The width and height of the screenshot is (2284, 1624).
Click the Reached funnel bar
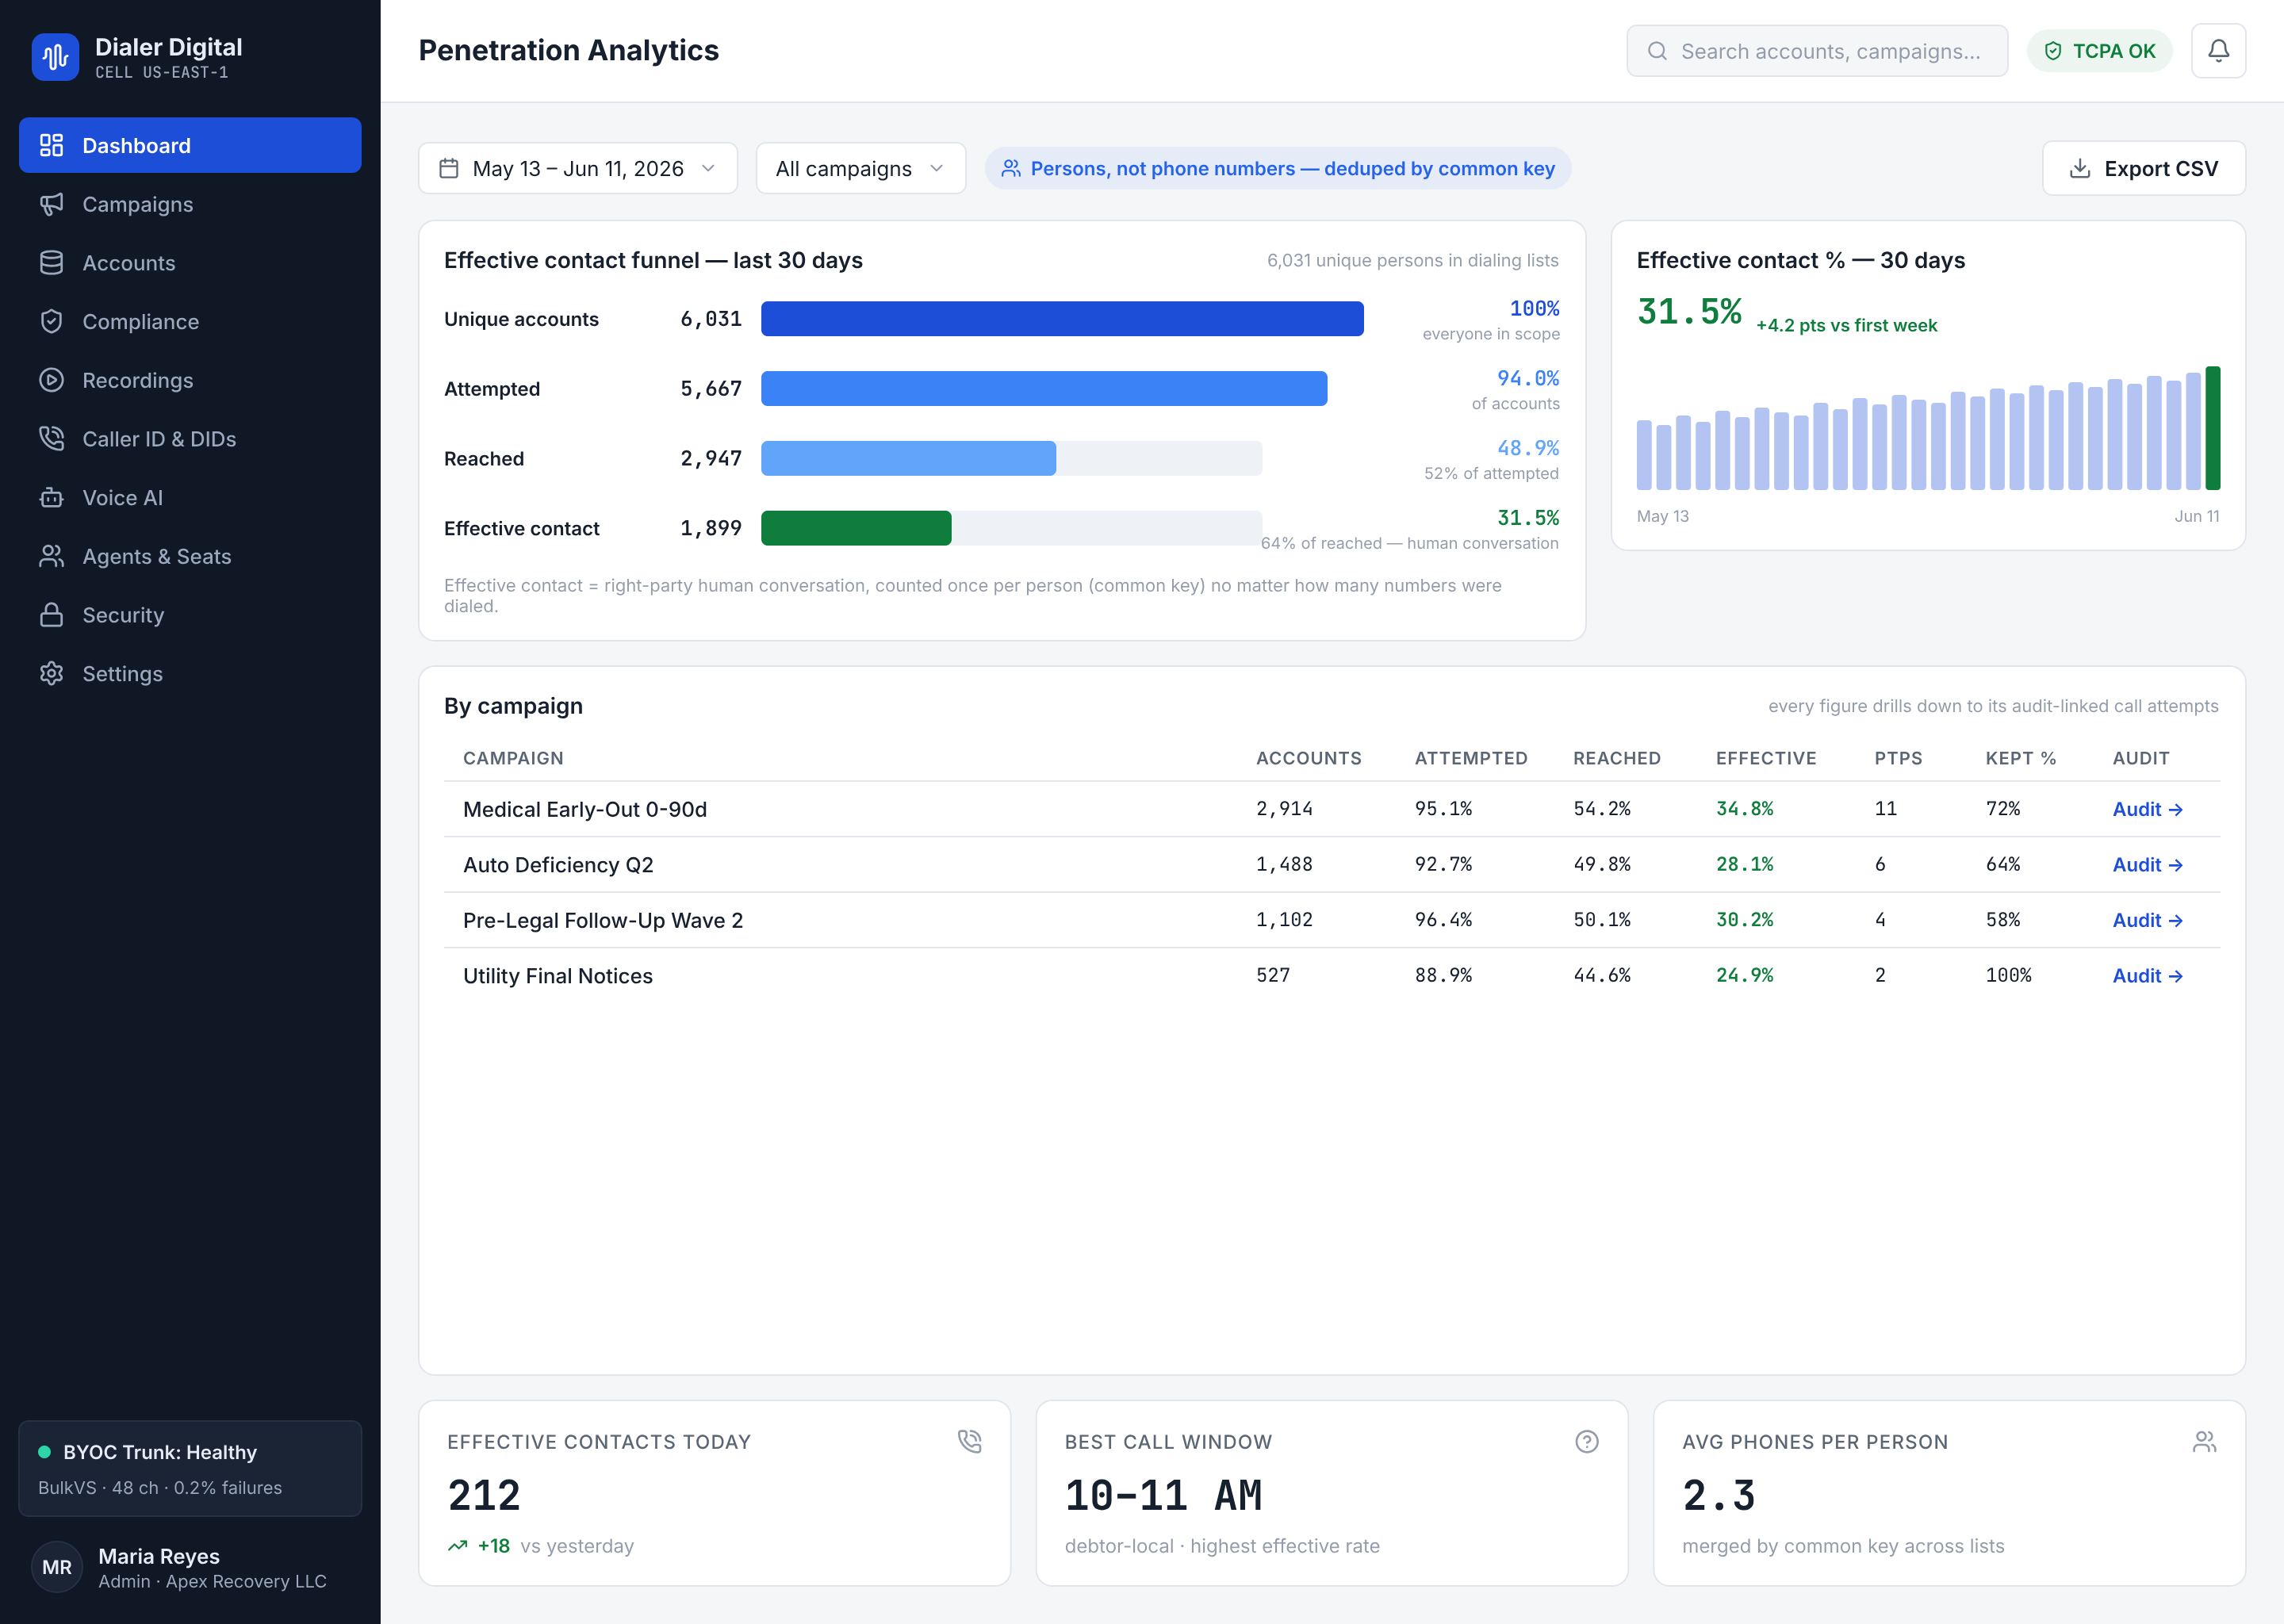click(908, 459)
